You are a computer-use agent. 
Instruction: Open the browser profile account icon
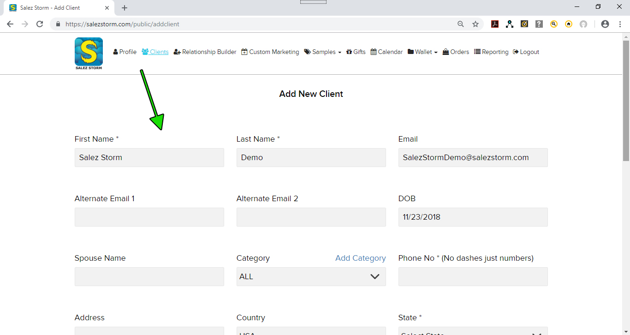(605, 24)
